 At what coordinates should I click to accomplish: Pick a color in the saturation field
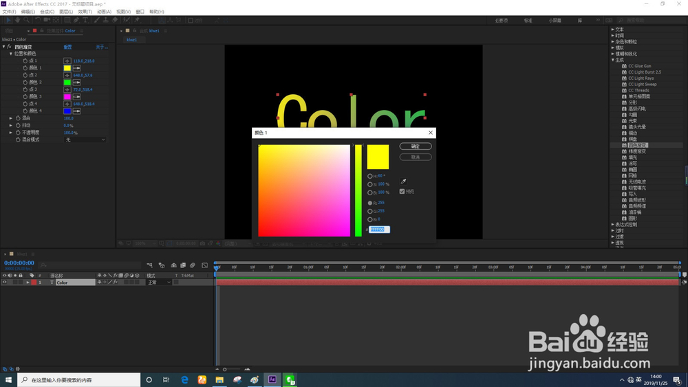tap(304, 190)
